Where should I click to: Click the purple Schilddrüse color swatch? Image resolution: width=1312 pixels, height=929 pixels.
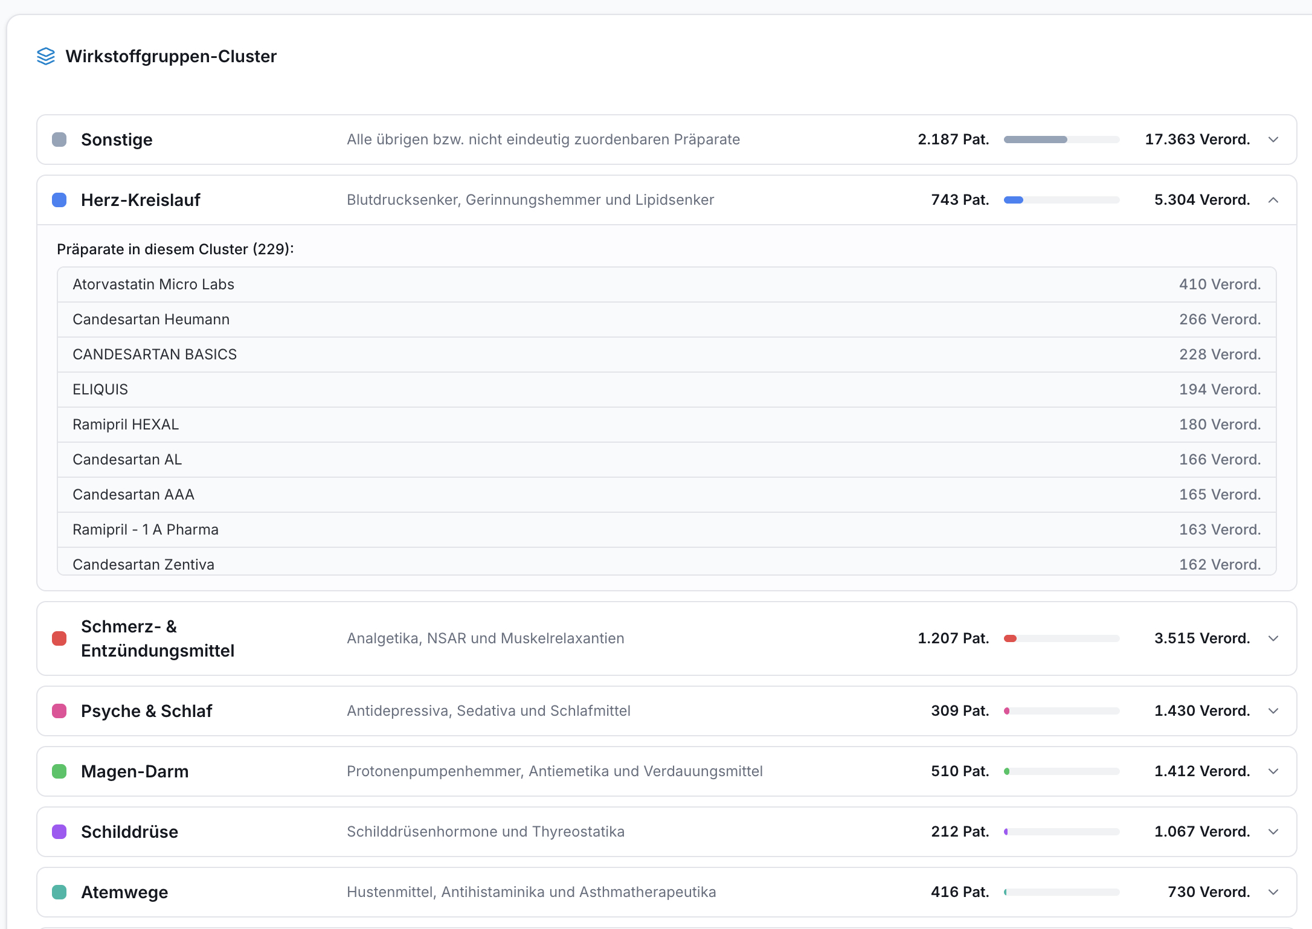[59, 832]
